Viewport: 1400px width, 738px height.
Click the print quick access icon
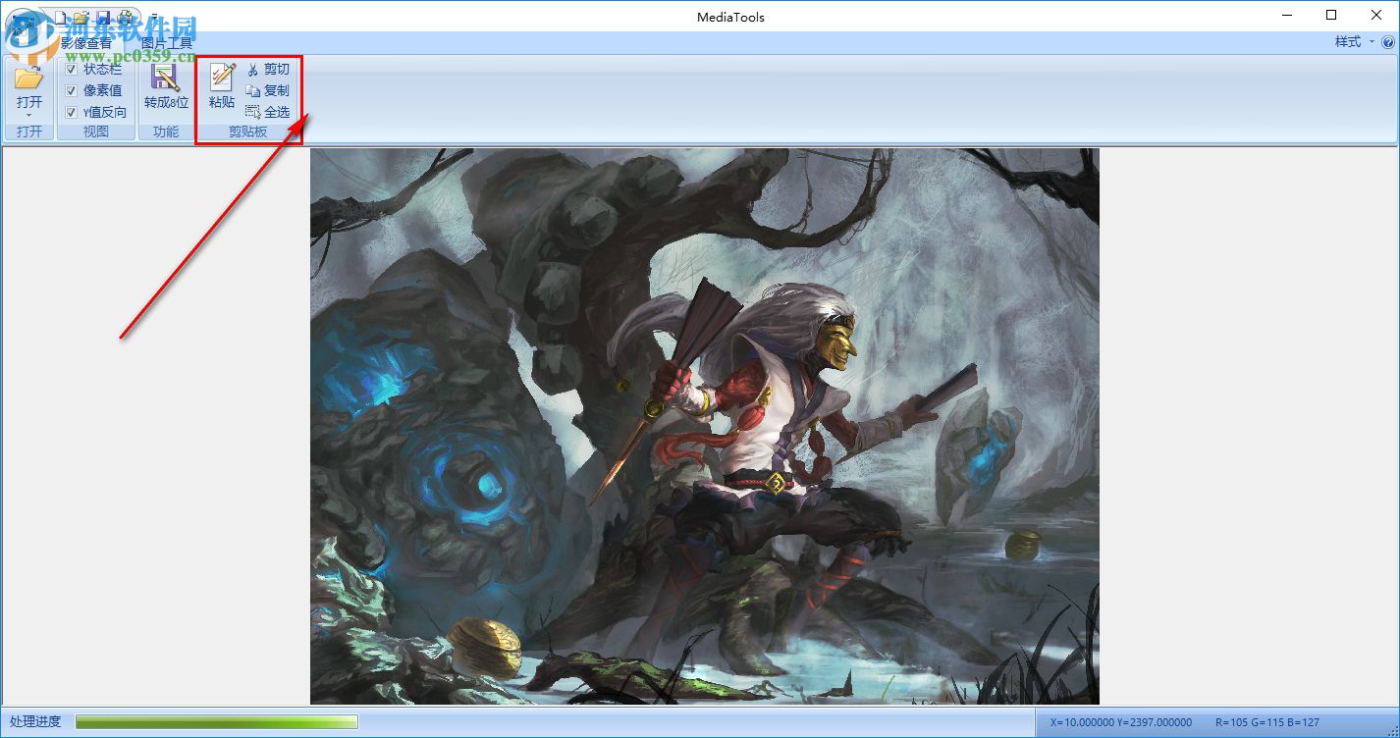tap(125, 18)
